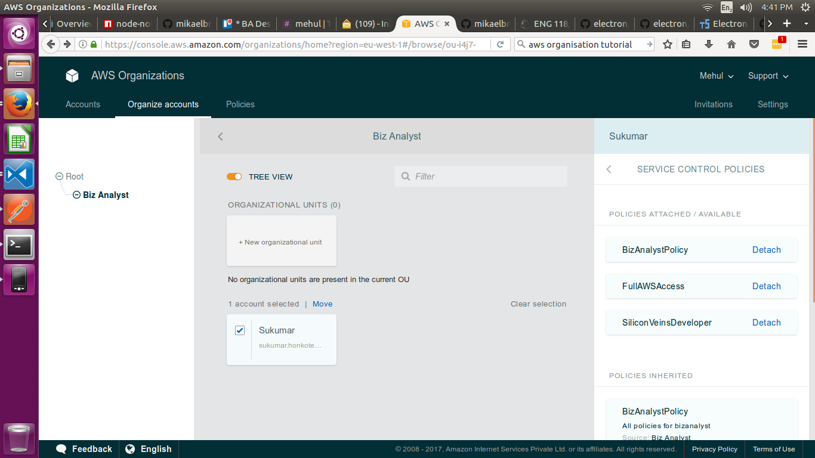Open the keyboard language En indicator
The width and height of the screenshot is (815, 458).
pos(727,7)
